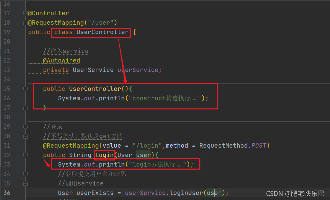Click the "login方法执行……" string literal
The width and height of the screenshot is (330, 200).
[157, 165]
